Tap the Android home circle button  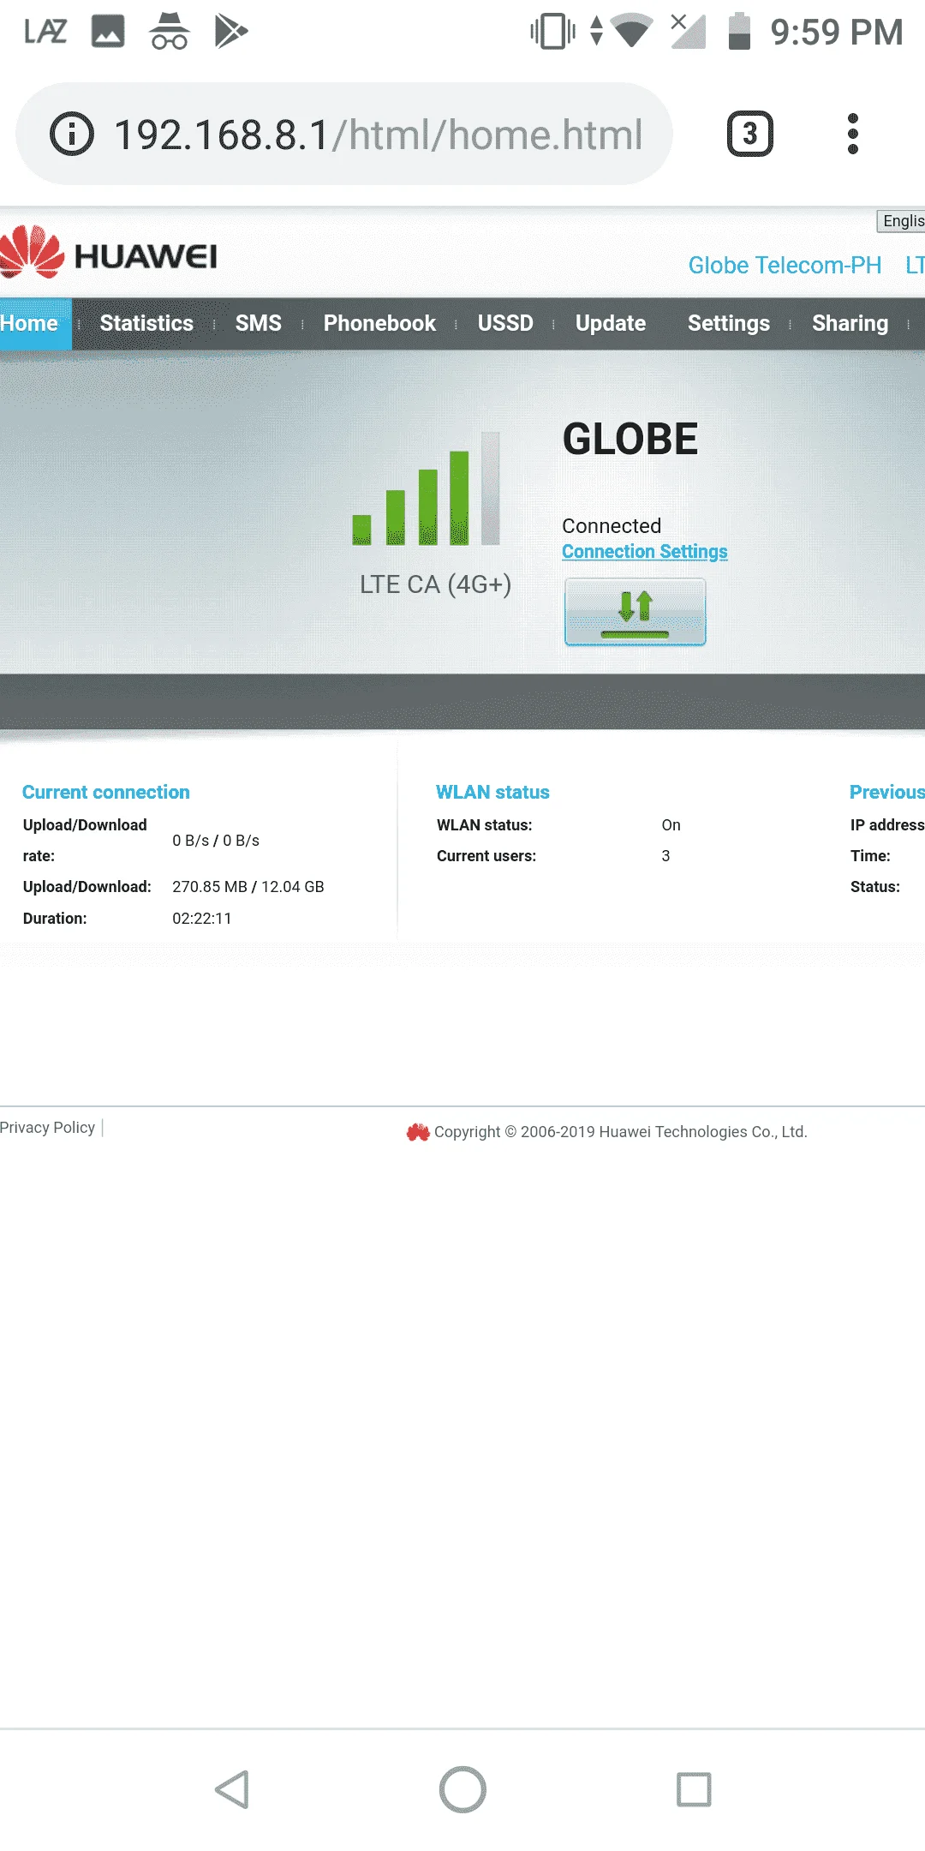point(462,1789)
